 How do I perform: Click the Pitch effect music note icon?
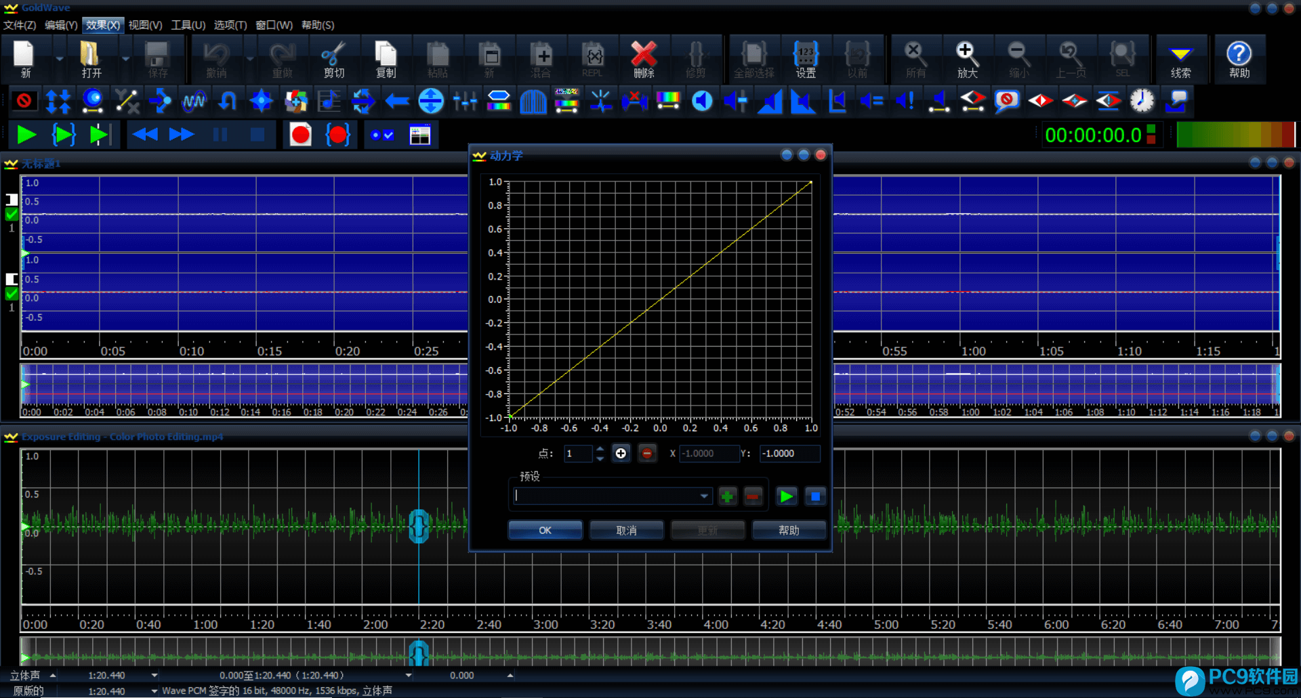click(329, 102)
